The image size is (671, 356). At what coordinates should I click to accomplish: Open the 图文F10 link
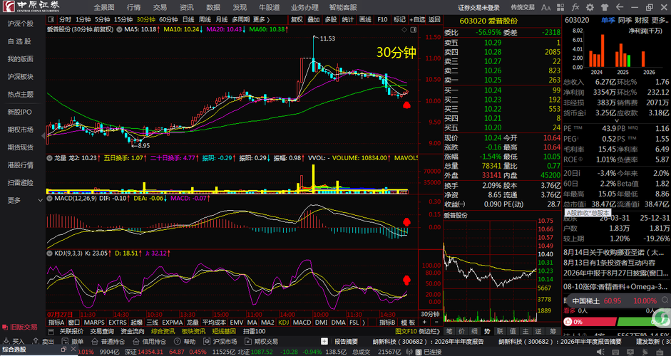(x=406, y=331)
